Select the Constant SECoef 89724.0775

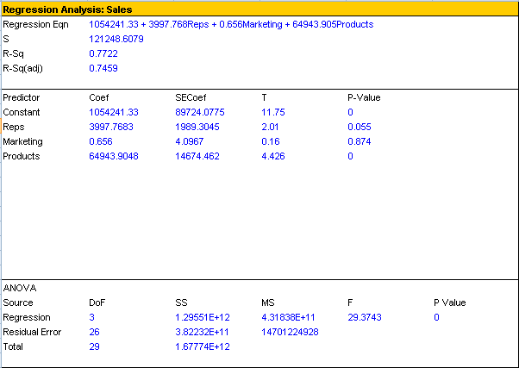point(200,112)
